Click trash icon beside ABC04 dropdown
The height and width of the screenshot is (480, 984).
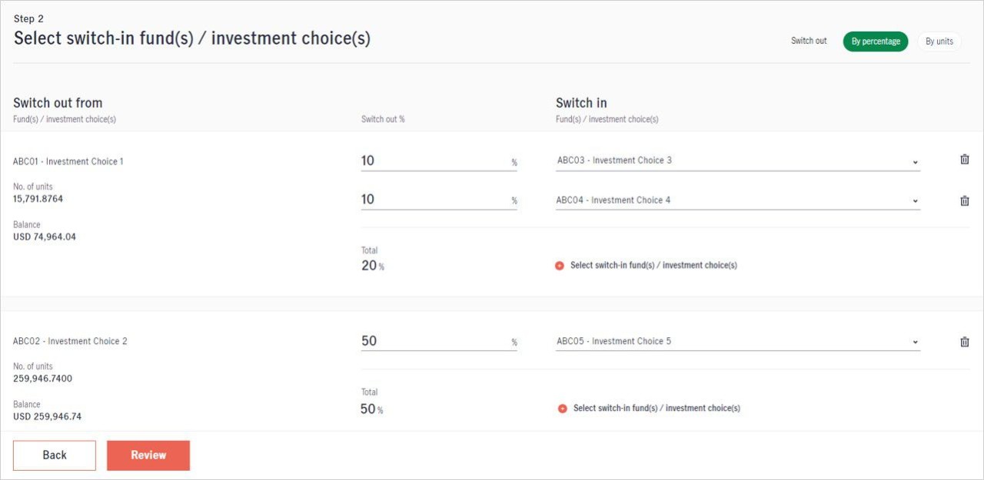click(x=964, y=200)
